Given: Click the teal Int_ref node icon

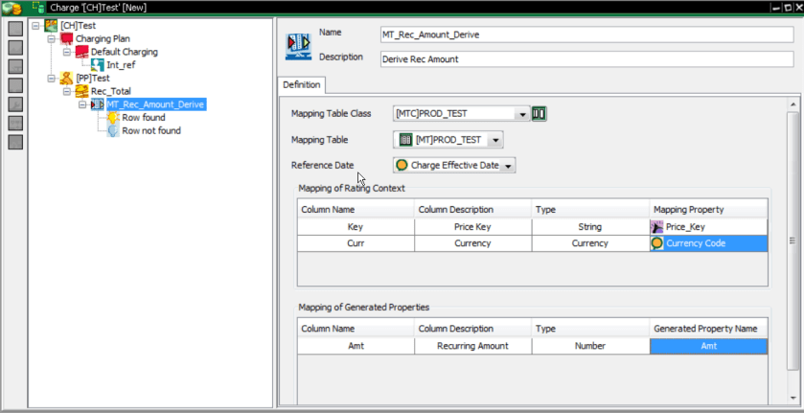Looking at the screenshot, I should point(97,64).
